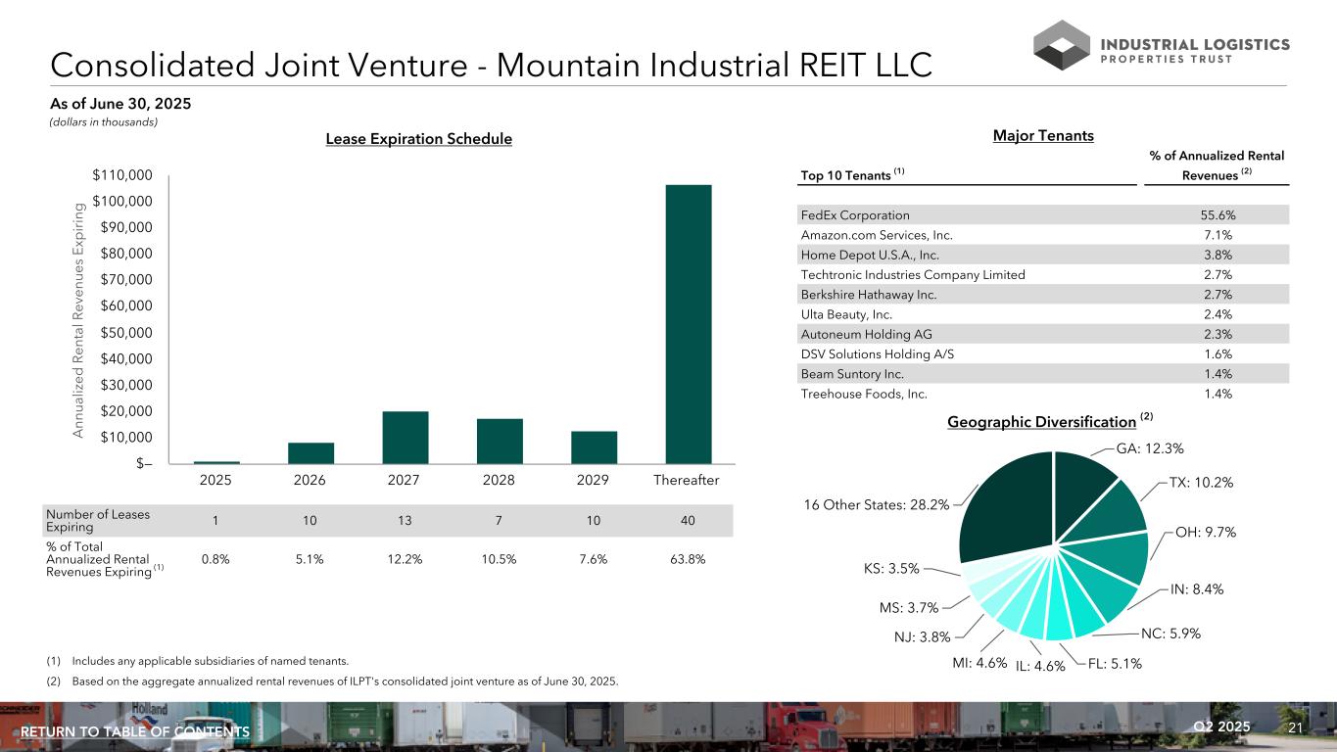
Task: Select the 2028 lease expiration bar
Action: (500, 442)
